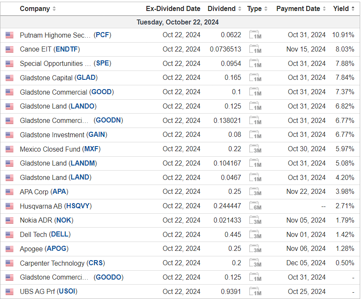Open the GOOD ticker link

pos(102,92)
